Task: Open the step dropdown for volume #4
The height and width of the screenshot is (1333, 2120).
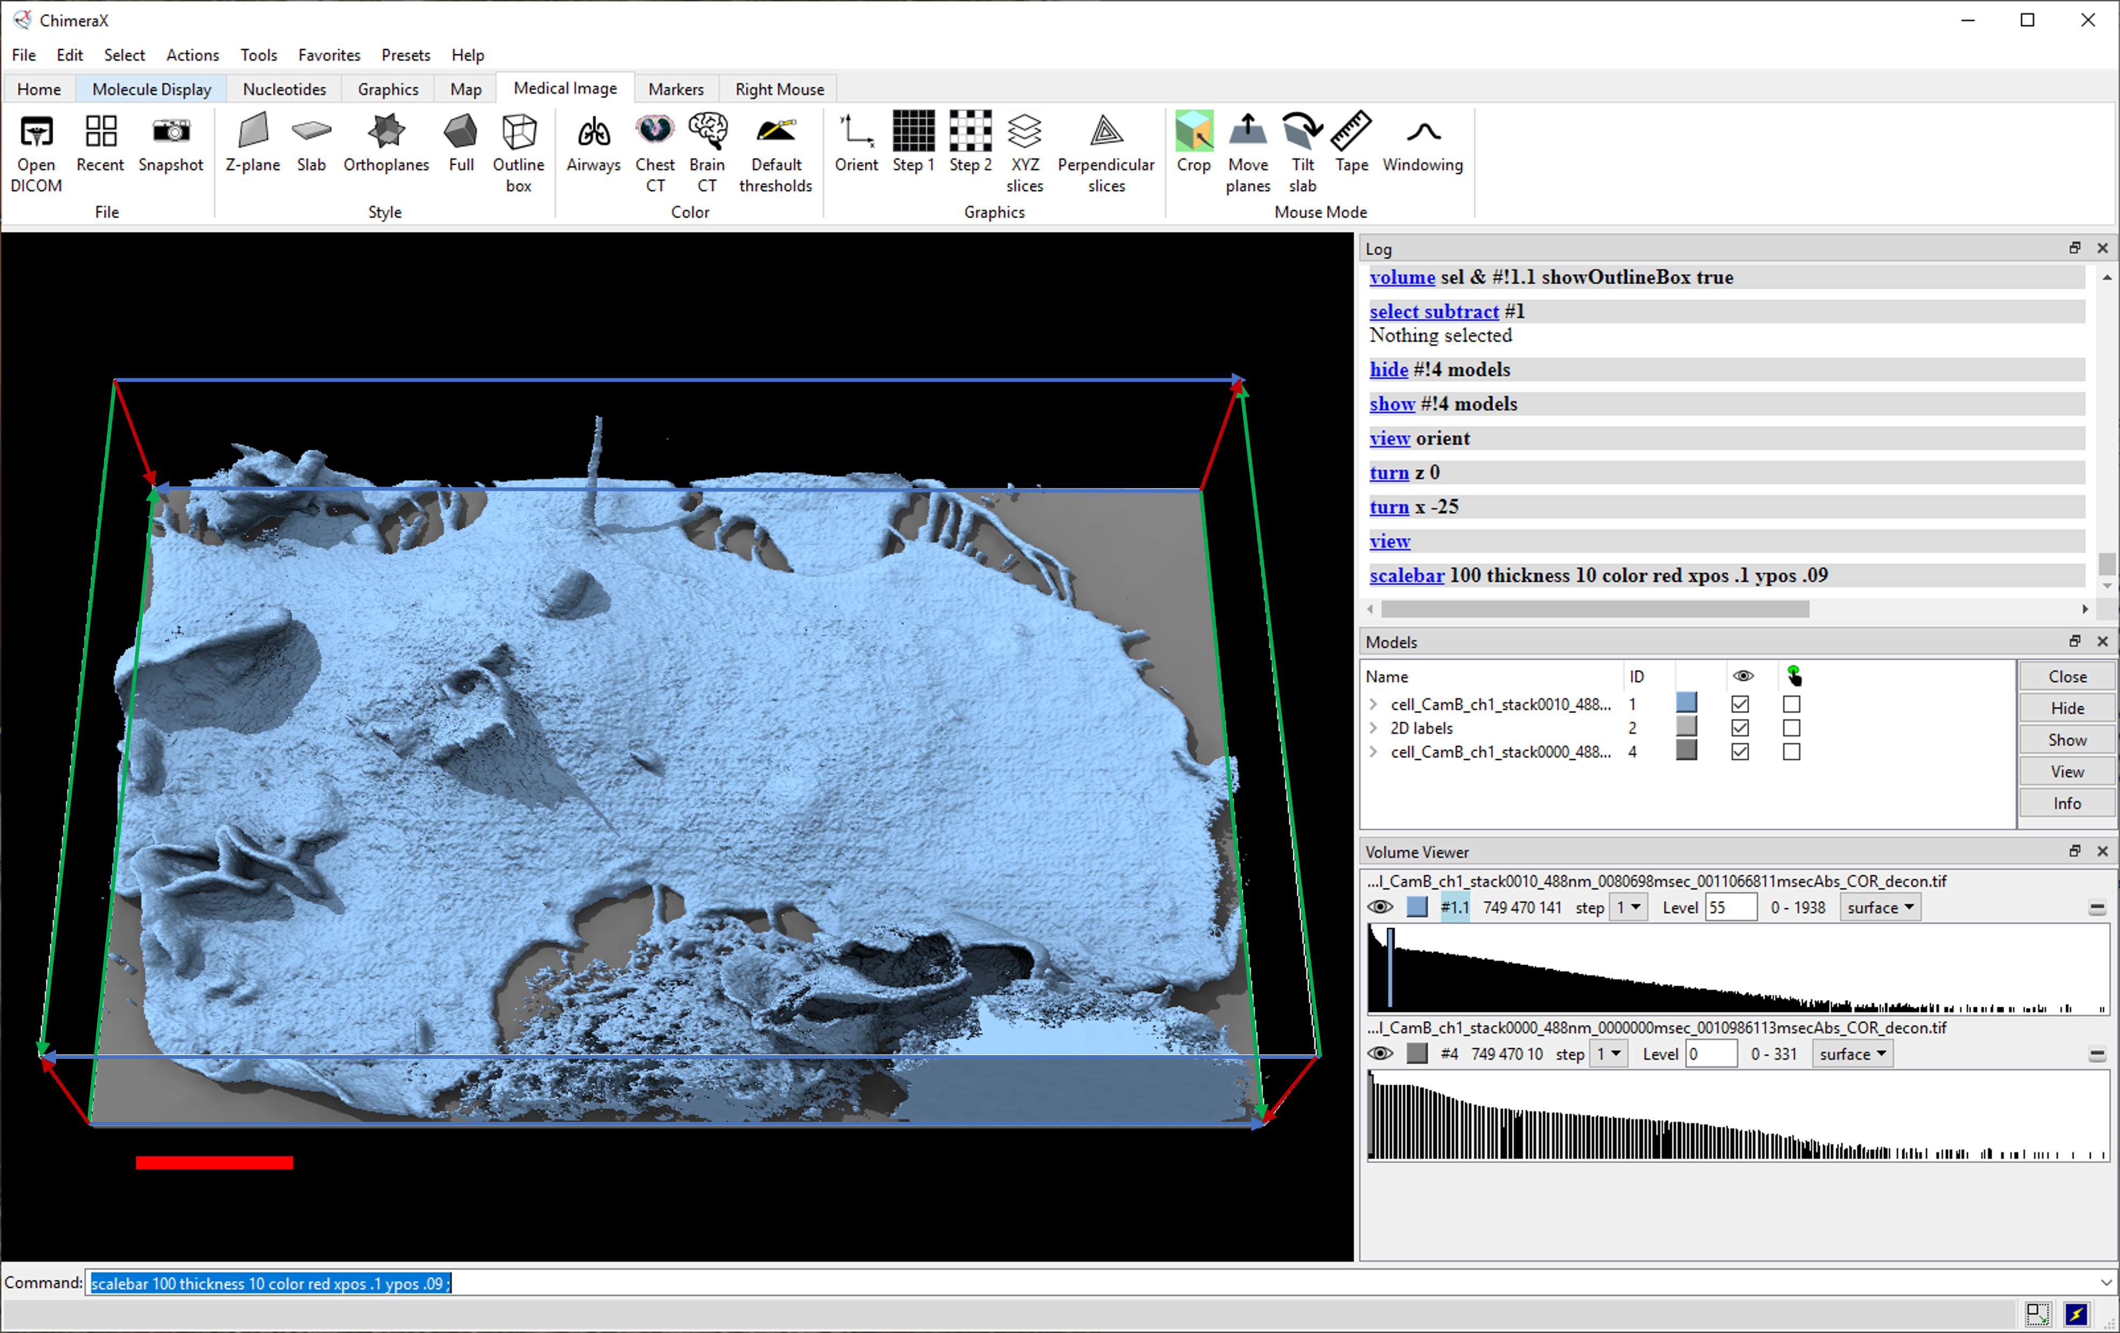Action: (x=1608, y=1054)
